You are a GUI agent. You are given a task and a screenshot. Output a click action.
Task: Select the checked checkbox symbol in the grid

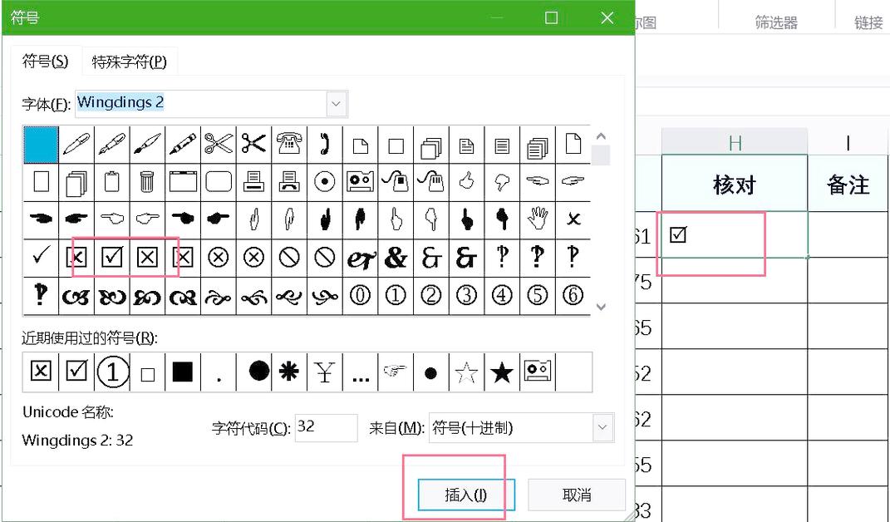(112, 255)
